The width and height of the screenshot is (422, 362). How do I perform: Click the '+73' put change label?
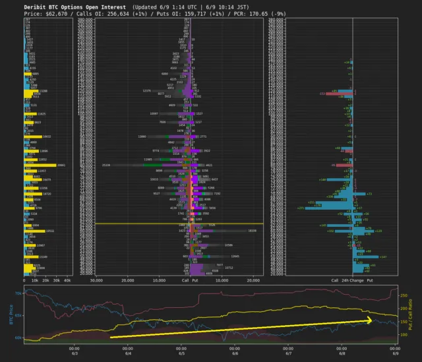click(x=369, y=194)
